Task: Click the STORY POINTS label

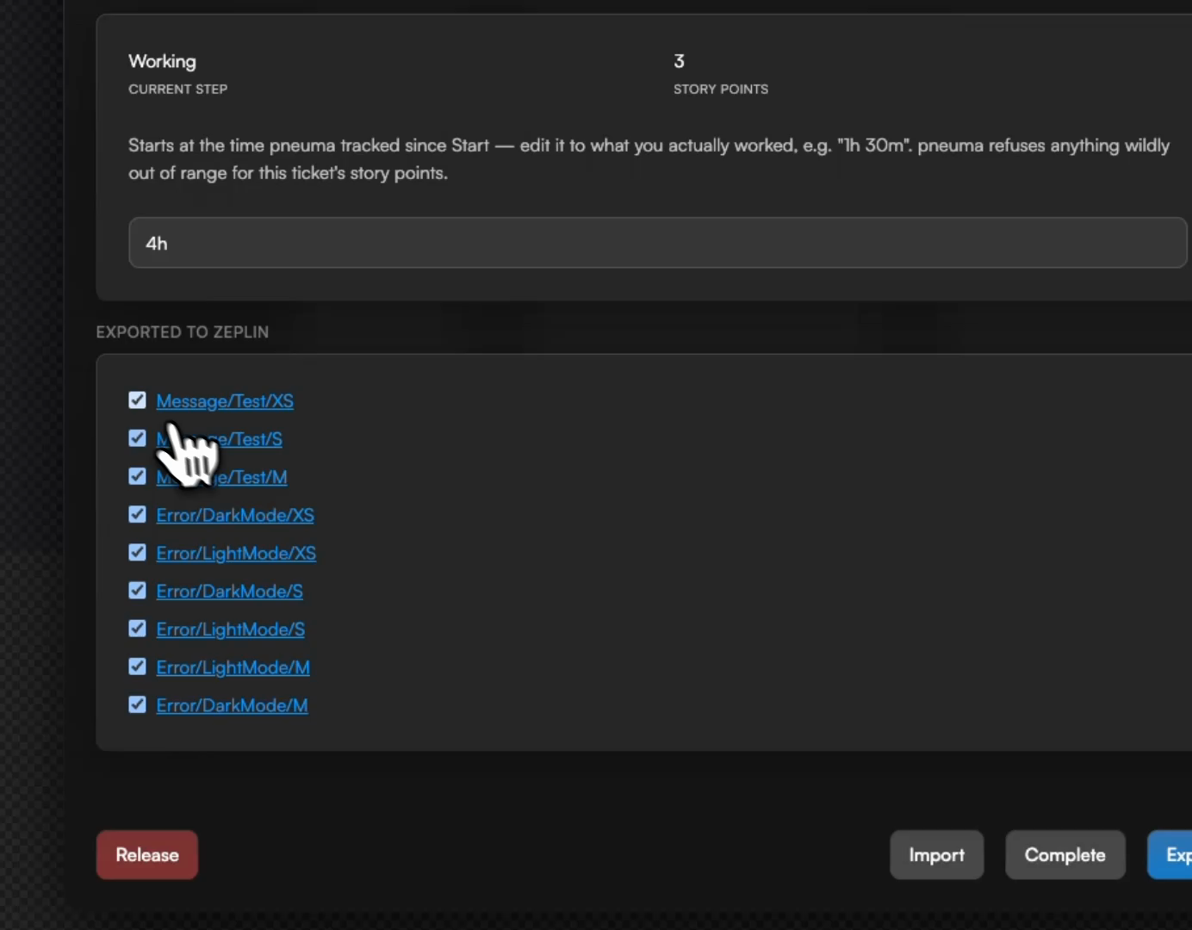Action: click(x=721, y=90)
